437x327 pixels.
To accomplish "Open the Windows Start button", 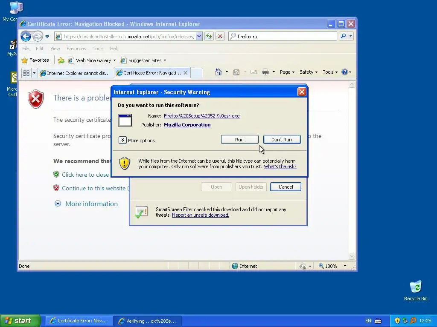I will point(20,321).
